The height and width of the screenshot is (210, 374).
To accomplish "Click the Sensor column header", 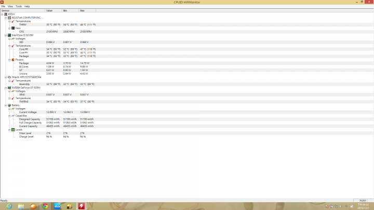I will pyautogui.click(x=23, y=10).
